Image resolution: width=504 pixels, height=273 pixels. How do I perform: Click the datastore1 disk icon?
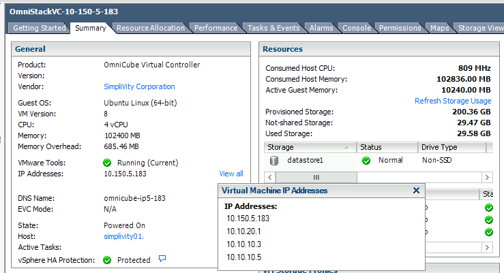click(274, 161)
